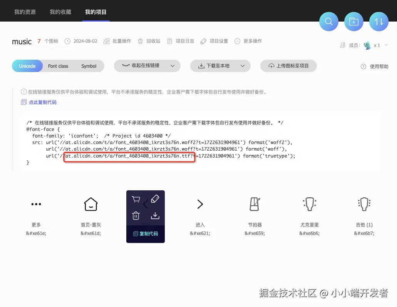Click the project settings pencil icon

203,41
